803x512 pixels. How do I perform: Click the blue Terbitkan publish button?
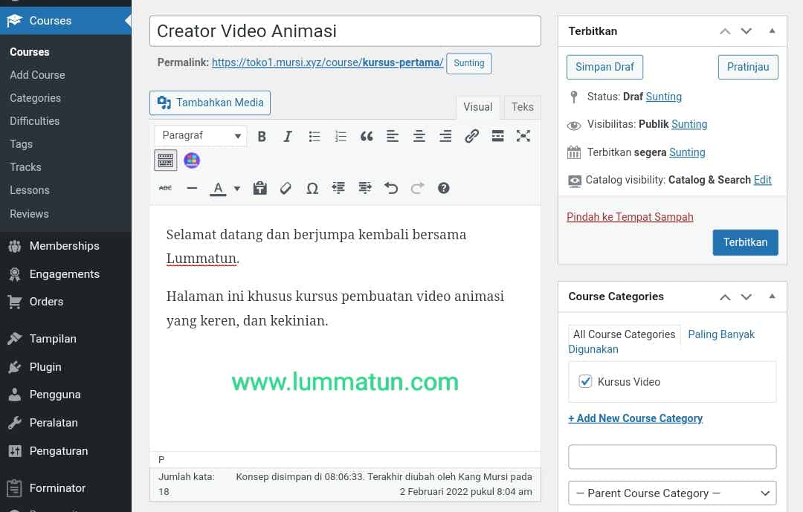click(745, 242)
